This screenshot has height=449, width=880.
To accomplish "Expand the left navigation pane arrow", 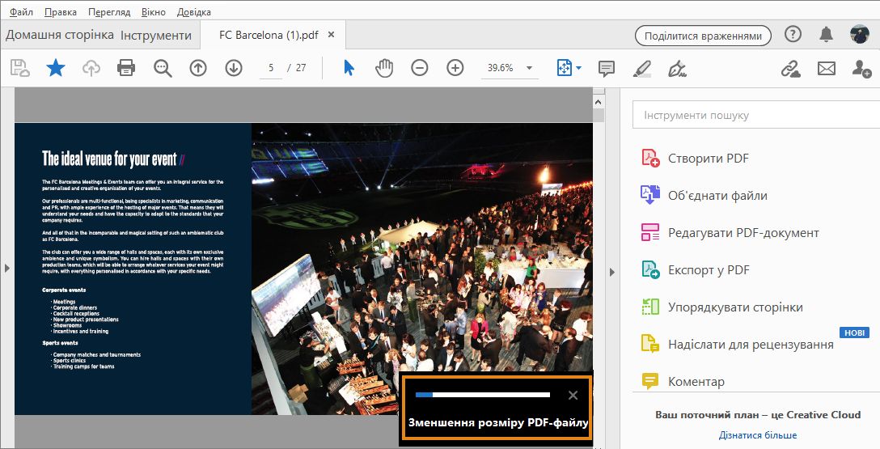I will pyautogui.click(x=6, y=269).
